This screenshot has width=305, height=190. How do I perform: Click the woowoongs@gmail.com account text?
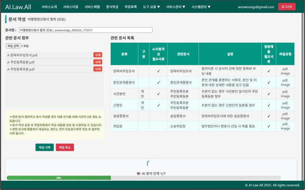pos(256,7)
